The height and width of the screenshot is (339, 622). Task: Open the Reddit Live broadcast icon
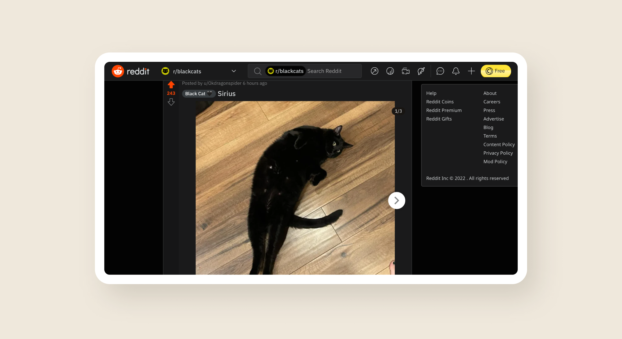pyautogui.click(x=406, y=71)
